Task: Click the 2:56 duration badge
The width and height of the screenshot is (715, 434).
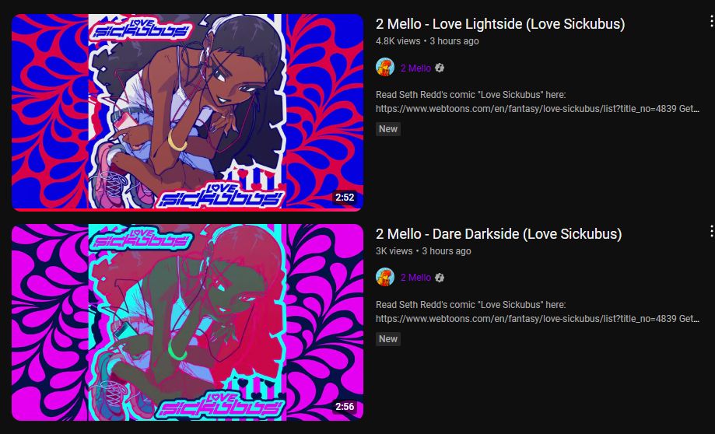Action: [345, 407]
